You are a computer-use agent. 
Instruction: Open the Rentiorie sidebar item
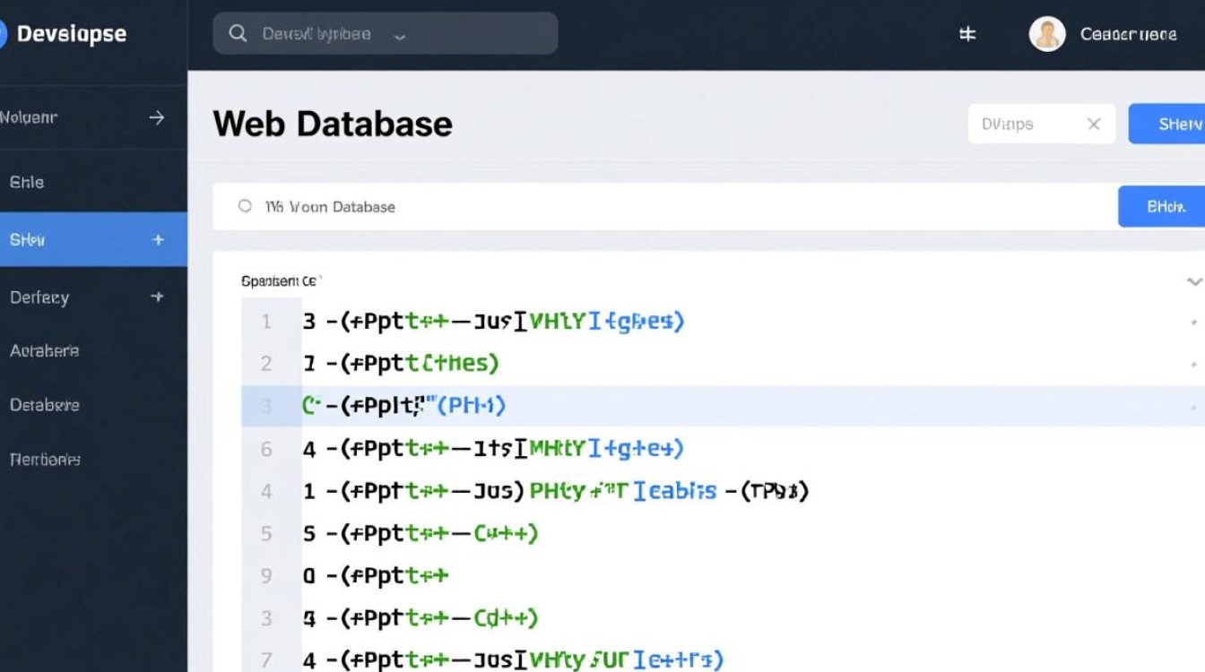coord(45,460)
